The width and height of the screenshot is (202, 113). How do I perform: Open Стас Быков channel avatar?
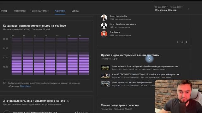104,34
